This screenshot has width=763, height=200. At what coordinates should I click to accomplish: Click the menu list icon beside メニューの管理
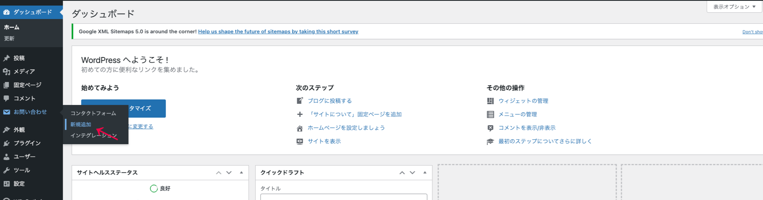pos(490,114)
